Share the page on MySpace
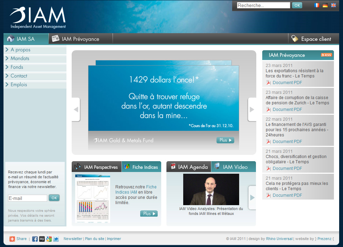Screen dimensions: 343x247 pos(42,239)
